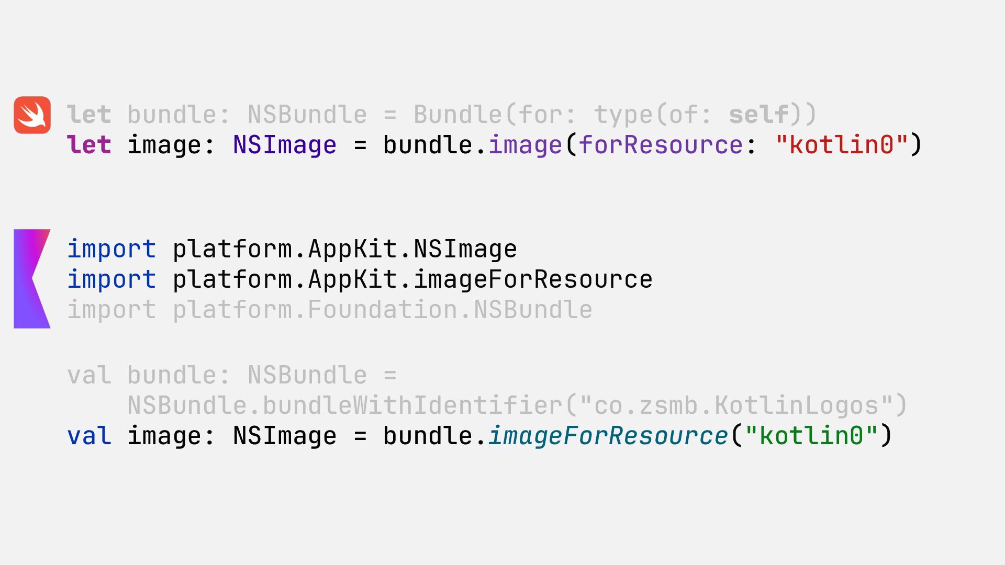Click the first blue import keyword
The height and width of the screenshot is (565, 1005).
click(111, 248)
